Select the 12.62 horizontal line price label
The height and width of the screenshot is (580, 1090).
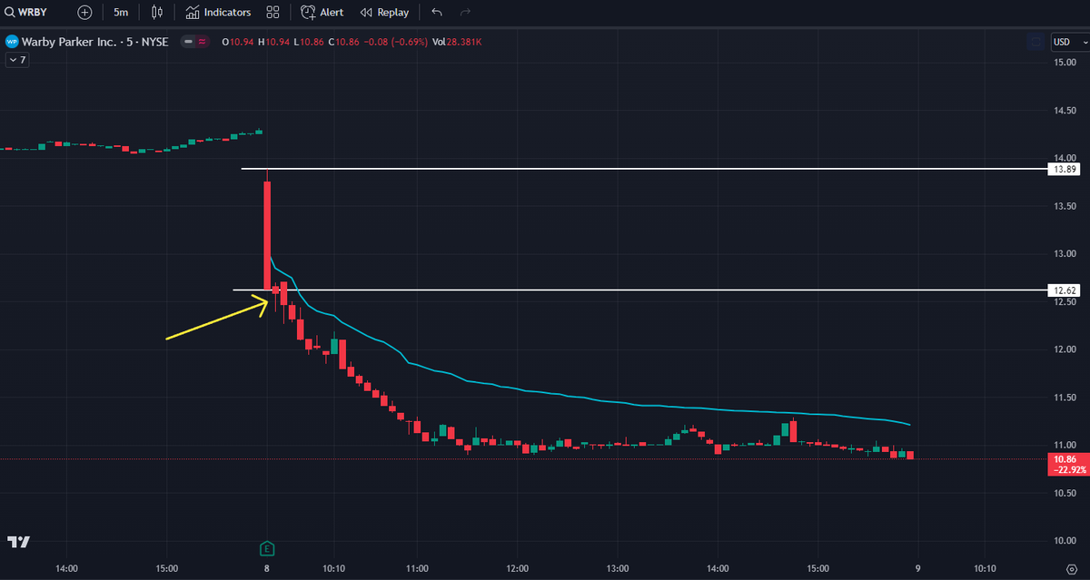tap(1062, 290)
